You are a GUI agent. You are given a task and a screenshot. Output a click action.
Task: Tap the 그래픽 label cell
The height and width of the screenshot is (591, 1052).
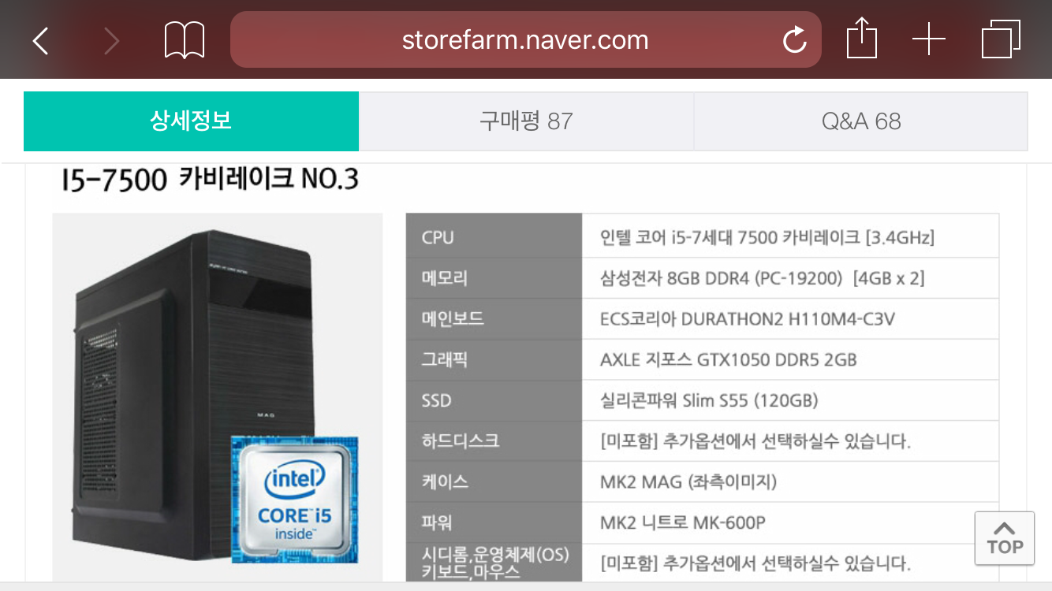pos(494,359)
